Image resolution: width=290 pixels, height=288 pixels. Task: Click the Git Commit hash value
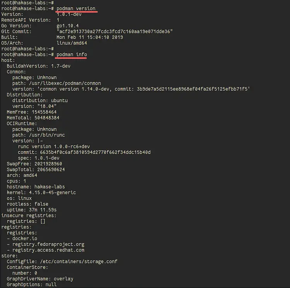[114, 31]
